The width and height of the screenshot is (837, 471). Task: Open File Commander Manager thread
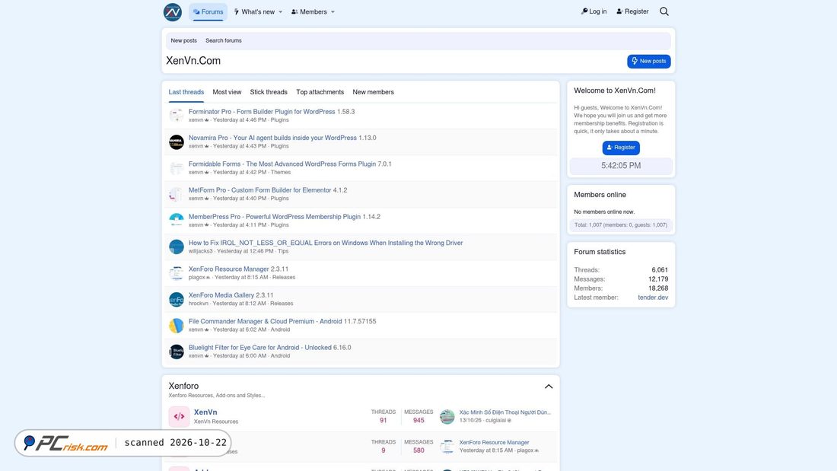265,321
